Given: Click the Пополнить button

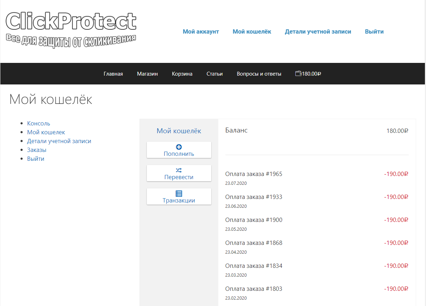Looking at the screenshot, I should [x=179, y=150].
